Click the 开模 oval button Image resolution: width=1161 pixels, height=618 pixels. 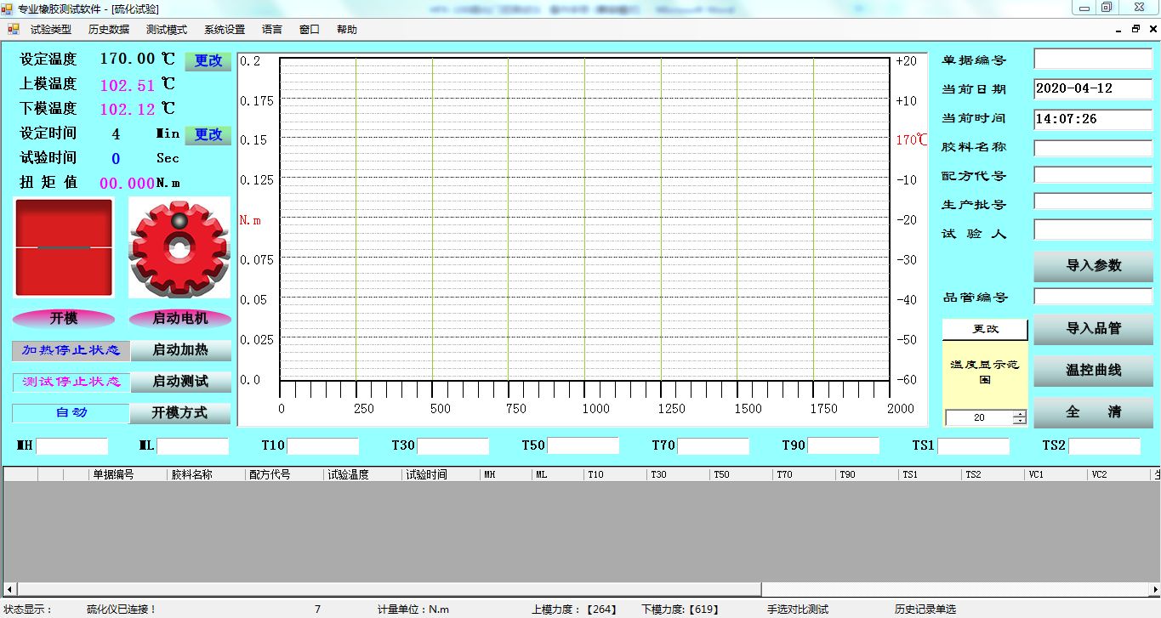click(x=64, y=319)
